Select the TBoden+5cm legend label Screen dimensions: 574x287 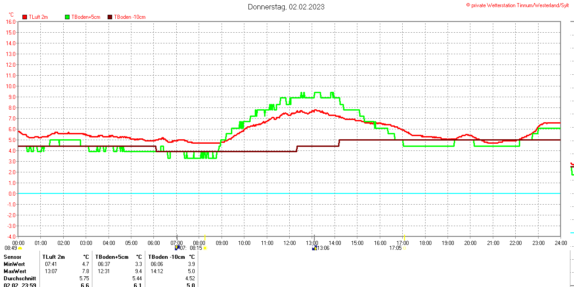86,17
